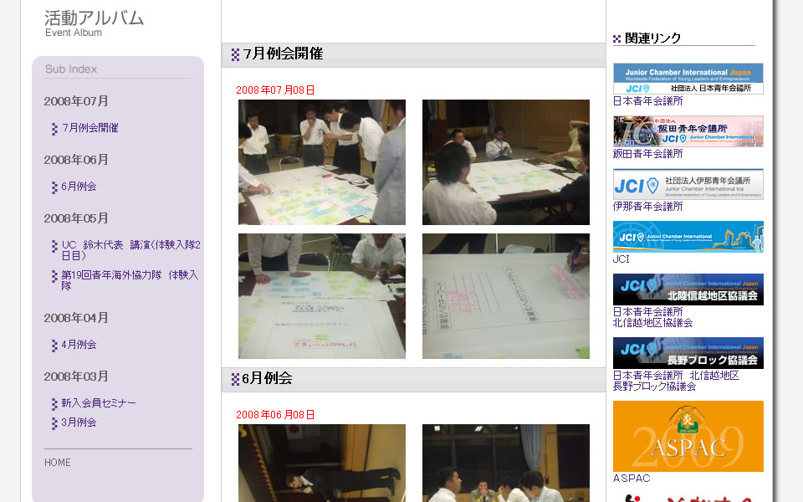Follow the ASPAC text link

[x=632, y=478]
